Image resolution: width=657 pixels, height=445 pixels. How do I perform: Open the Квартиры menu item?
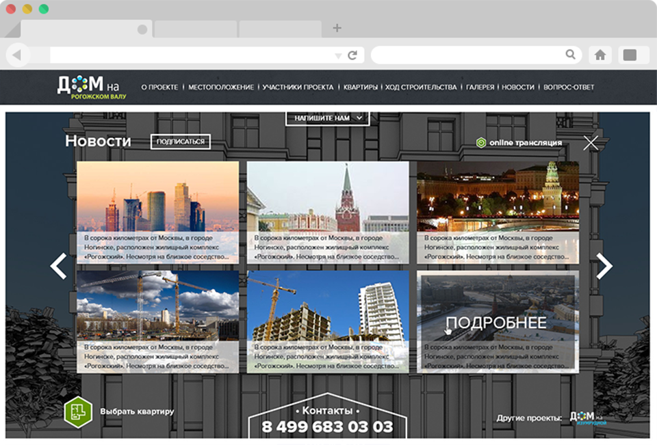tap(361, 87)
